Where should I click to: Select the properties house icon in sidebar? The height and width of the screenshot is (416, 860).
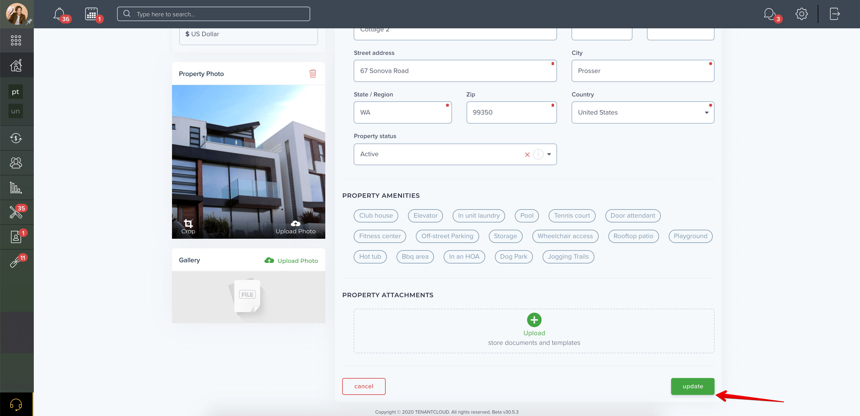[x=16, y=65]
